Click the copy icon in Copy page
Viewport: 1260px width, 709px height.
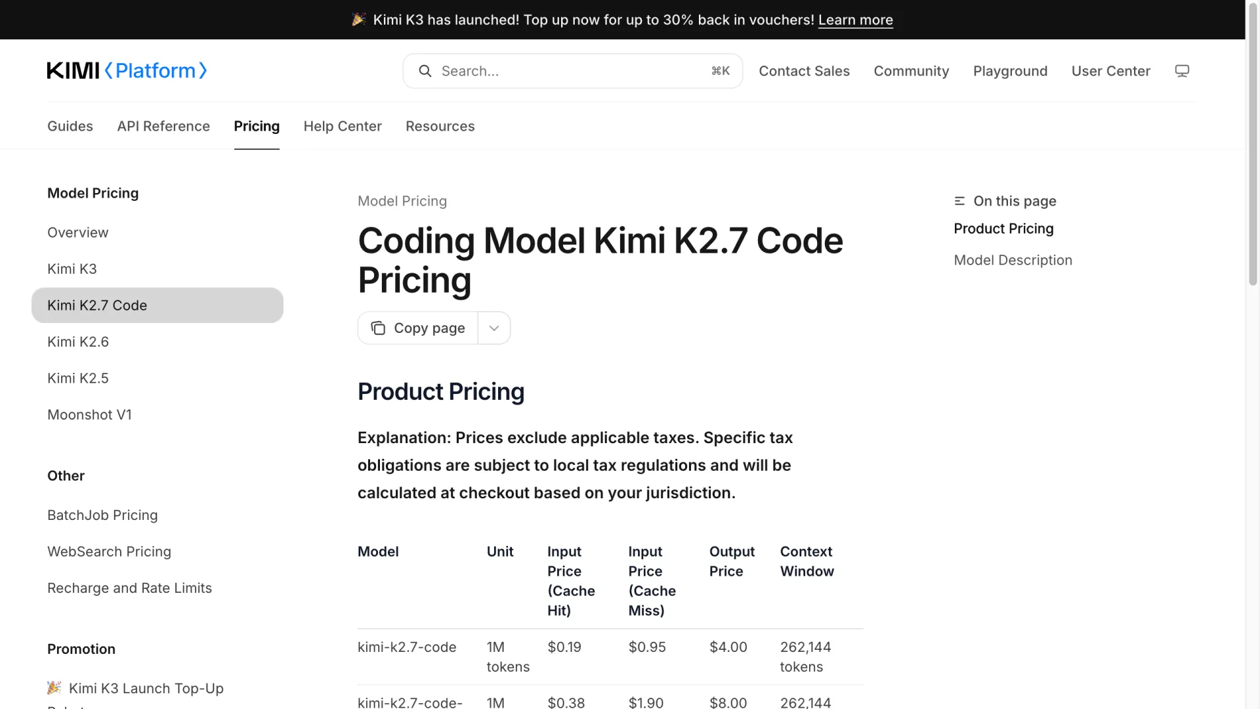[379, 328]
